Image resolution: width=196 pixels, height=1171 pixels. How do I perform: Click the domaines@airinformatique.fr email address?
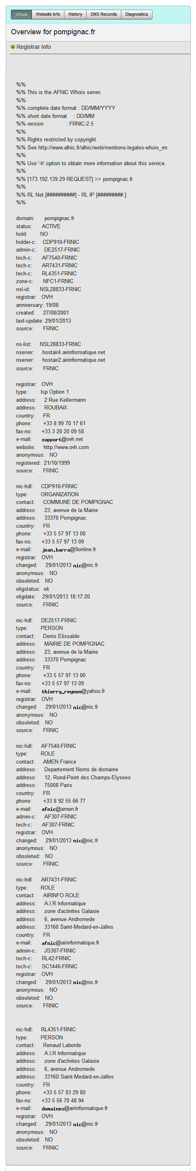tap(74, 1108)
